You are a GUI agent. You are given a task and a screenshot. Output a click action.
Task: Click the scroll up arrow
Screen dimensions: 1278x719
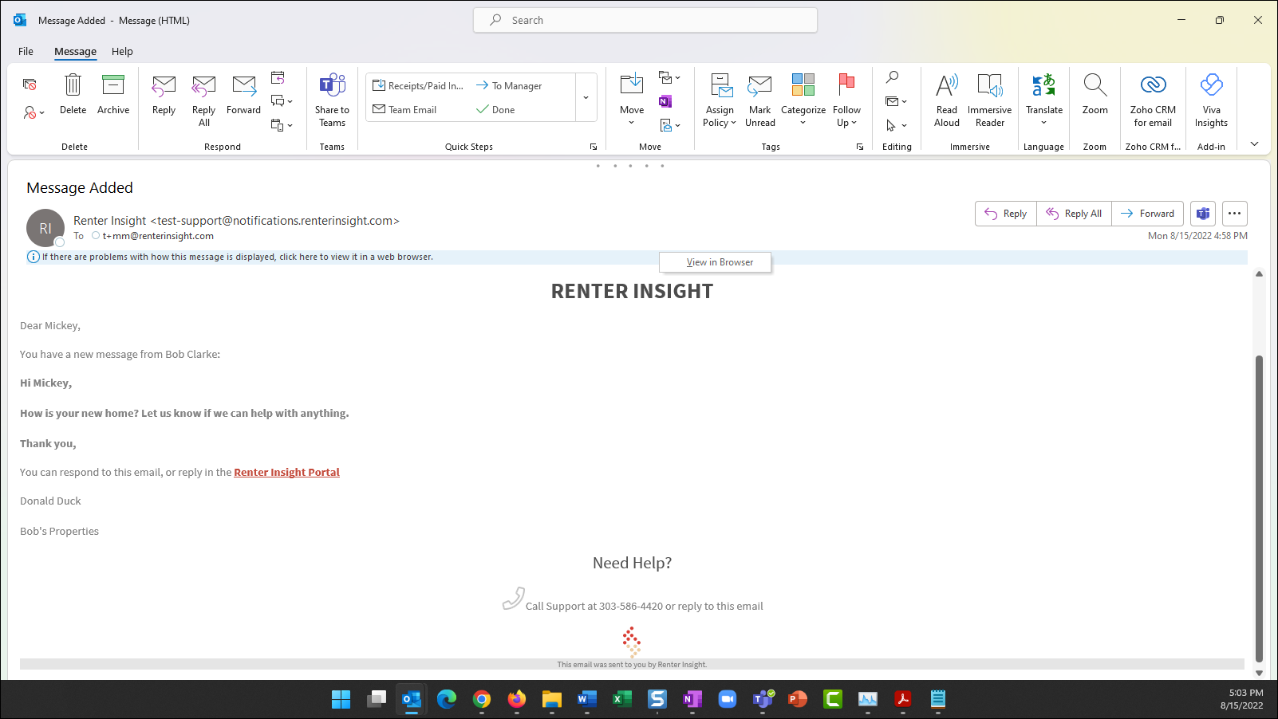click(x=1259, y=274)
